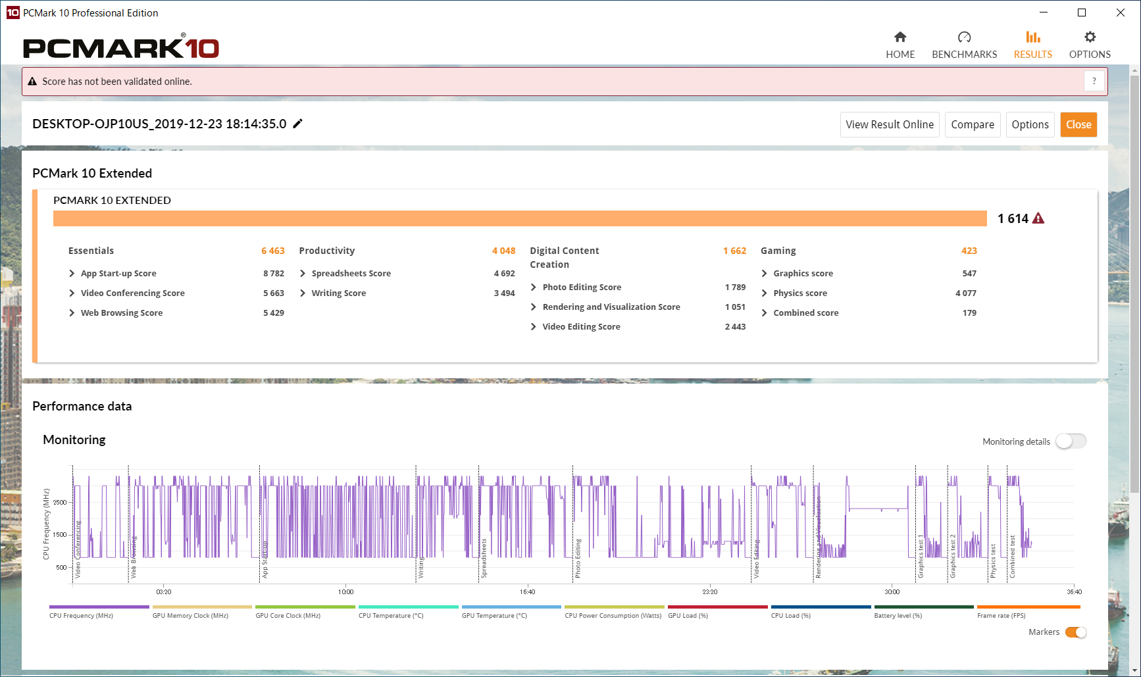Click the Home house icon

coord(900,38)
